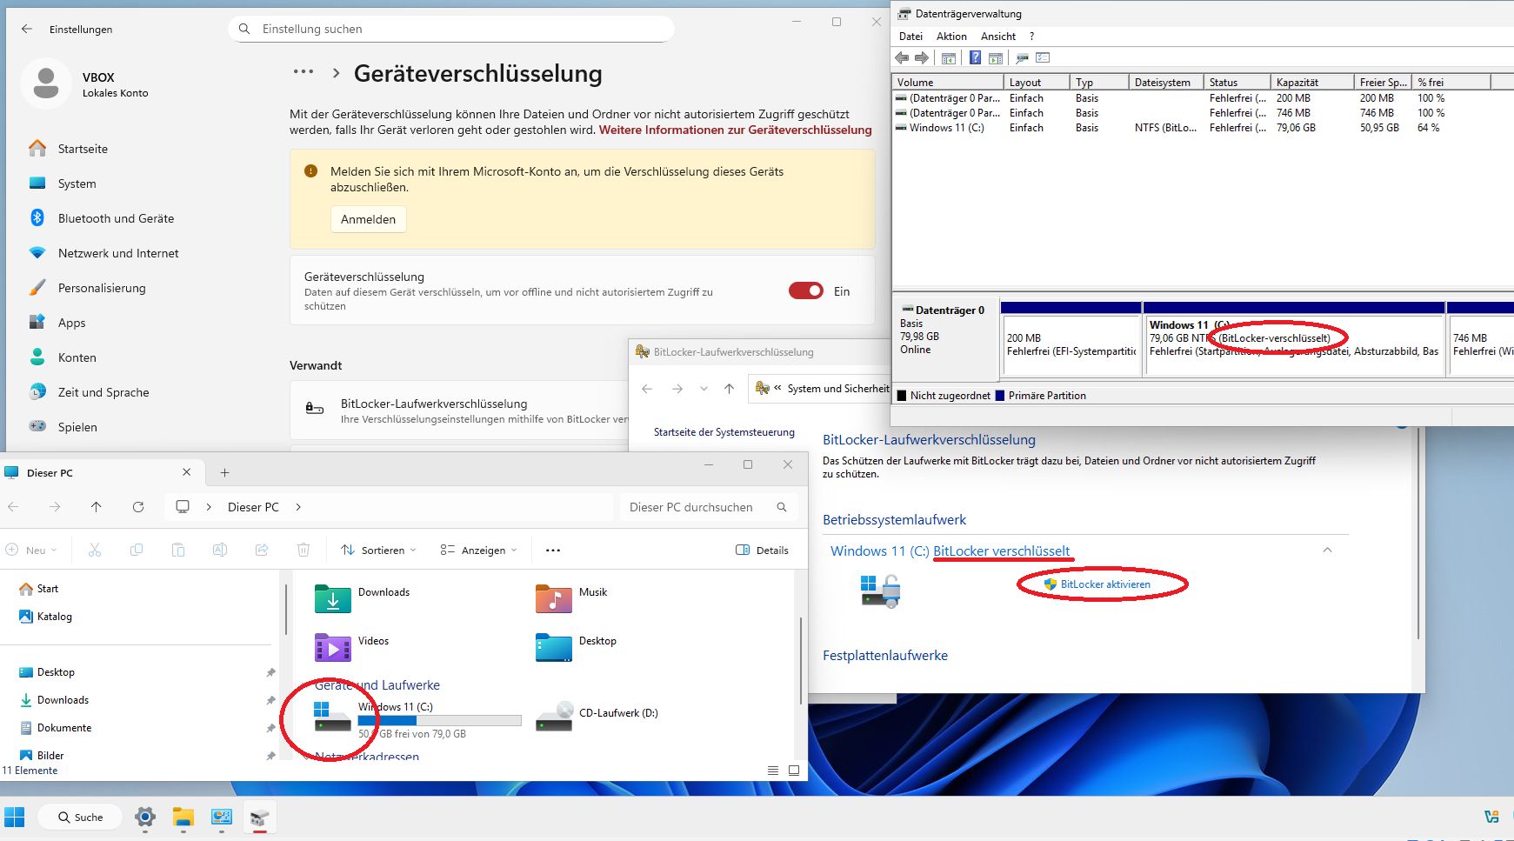This screenshot has height=841, width=1514.
Task: Go up one level in BitLocker window
Action: (729, 389)
